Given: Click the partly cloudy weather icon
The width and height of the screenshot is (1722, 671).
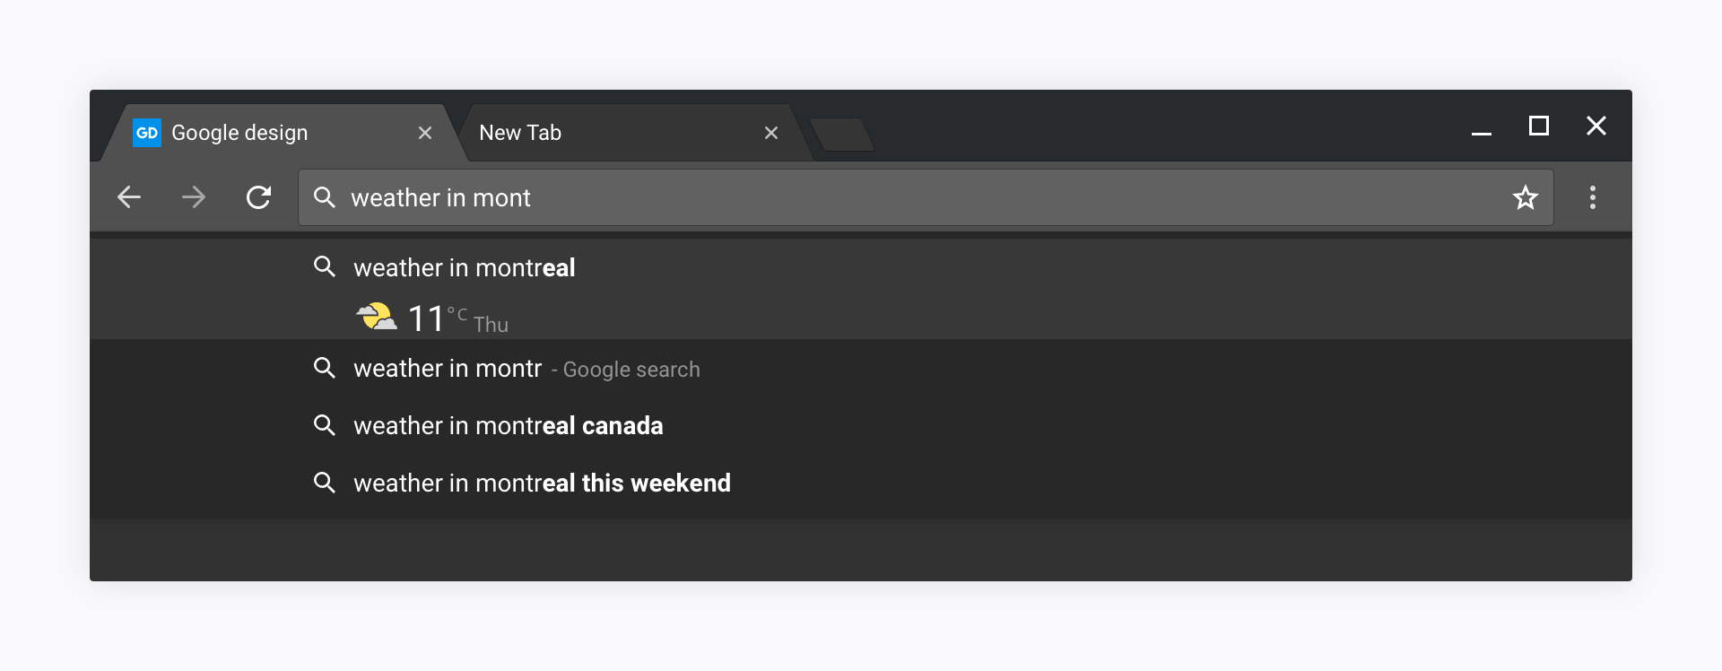Looking at the screenshot, I should (377, 317).
